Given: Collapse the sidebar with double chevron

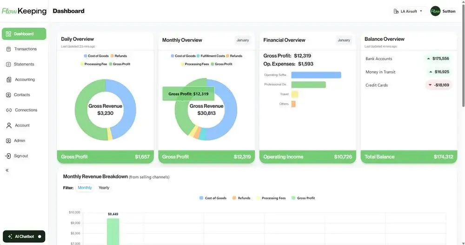Looking at the screenshot, I should coord(7,170).
